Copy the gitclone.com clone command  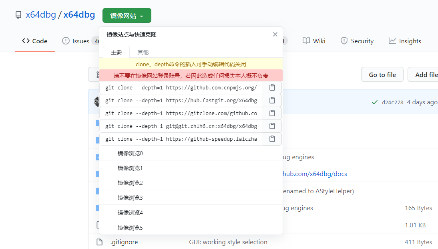pos(272,113)
